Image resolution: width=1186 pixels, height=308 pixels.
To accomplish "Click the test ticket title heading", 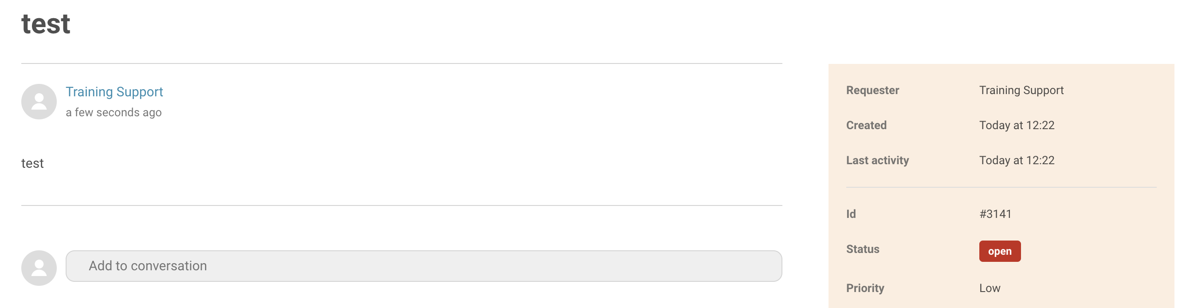I will tap(46, 24).
